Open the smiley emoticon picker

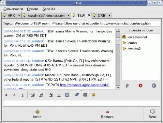pyautogui.click(x=93, y=95)
